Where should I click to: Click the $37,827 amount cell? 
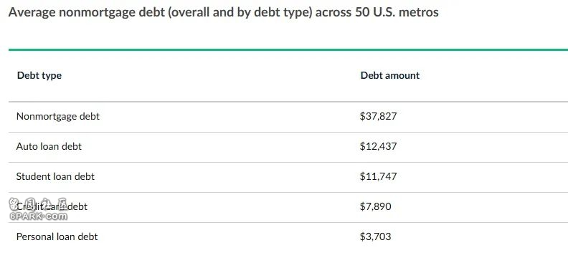point(379,116)
